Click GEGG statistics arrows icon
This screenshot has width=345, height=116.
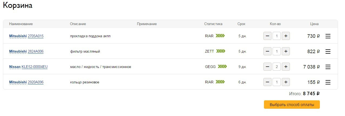point(222,67)
